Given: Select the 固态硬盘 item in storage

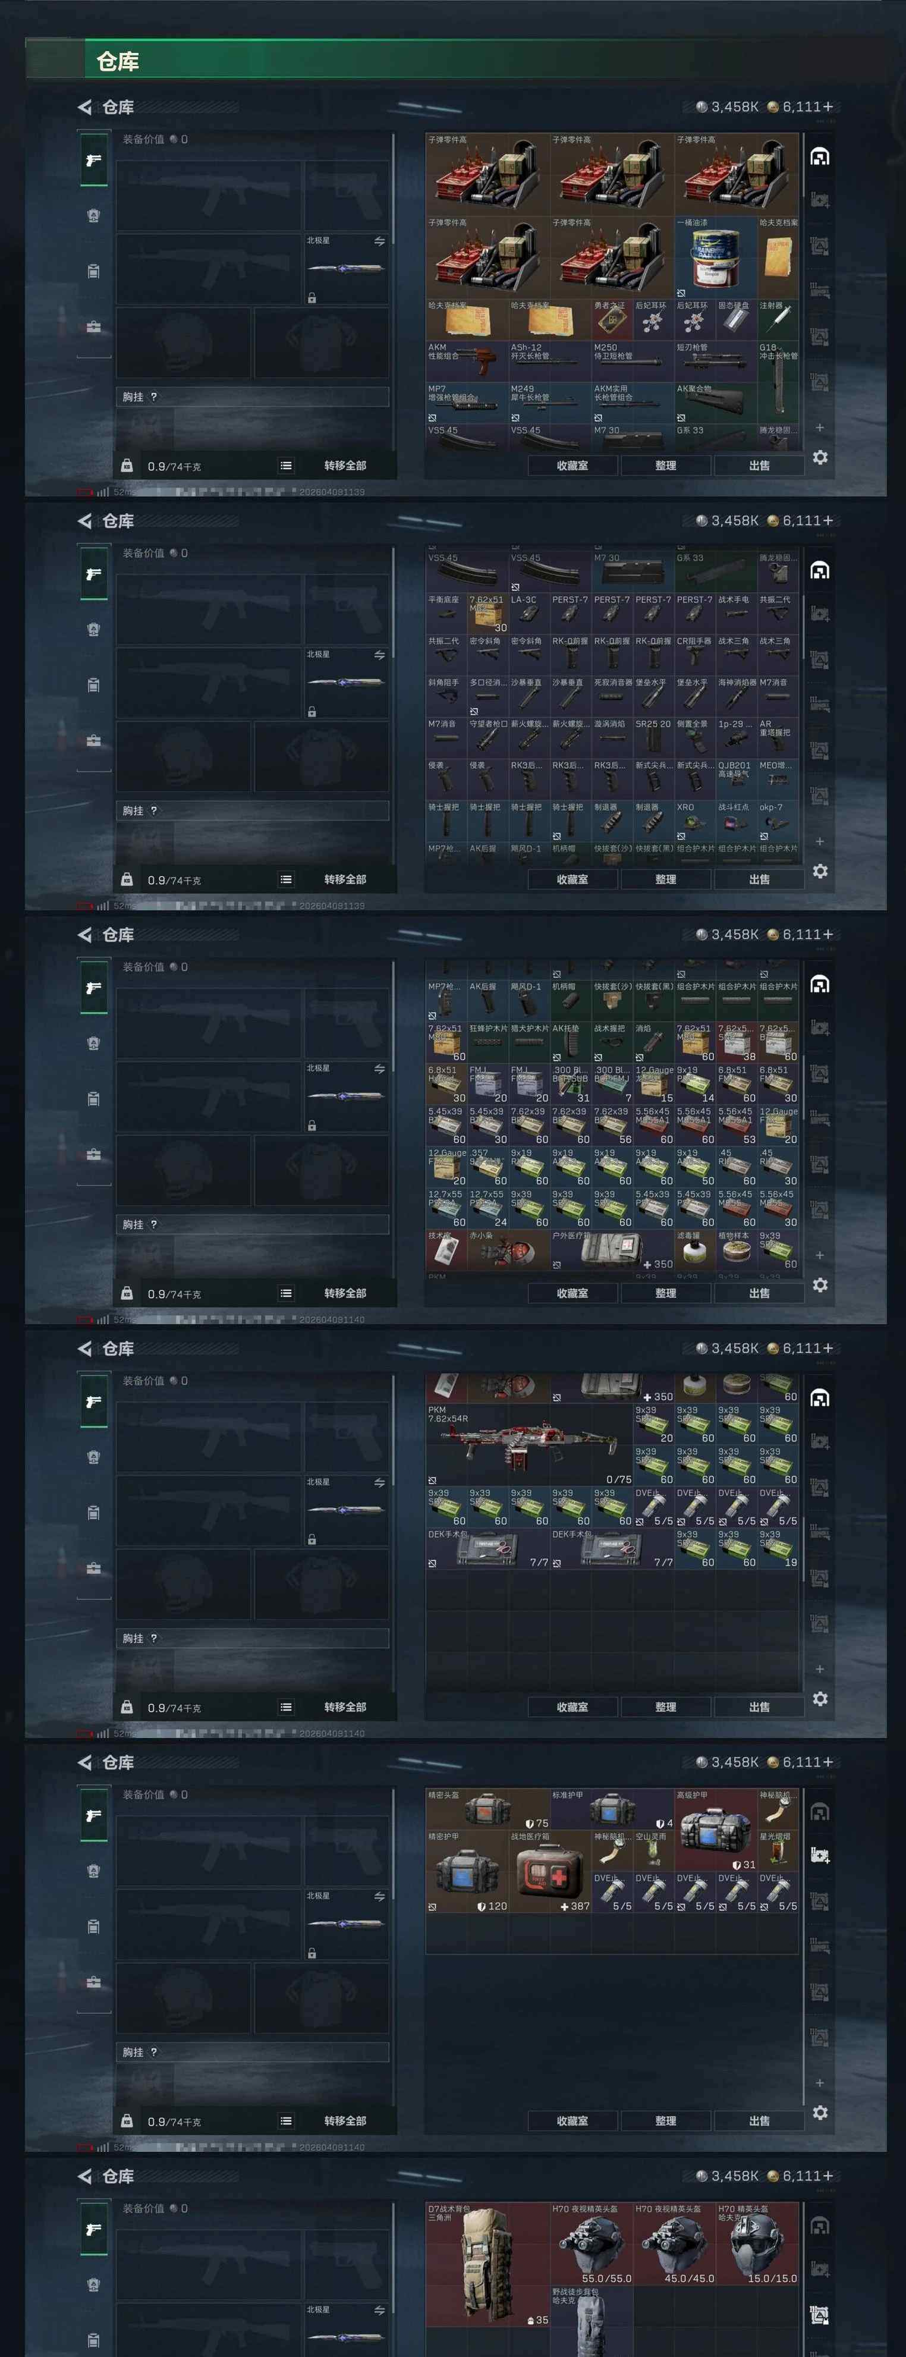Looking at the screenshot, I should pyautogui.click(x=736, y=319).
